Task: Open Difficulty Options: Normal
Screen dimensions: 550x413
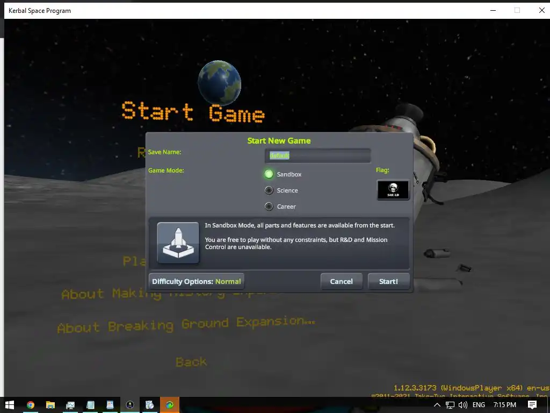Action: (x=197, y=282)
